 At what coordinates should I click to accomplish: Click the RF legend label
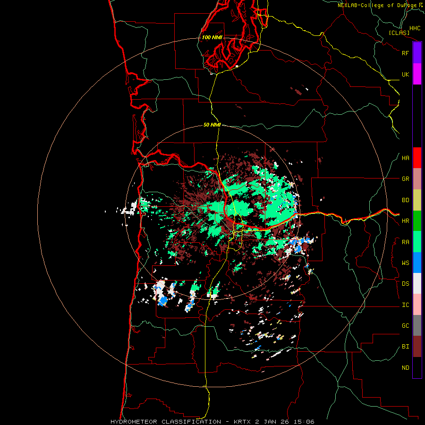(x=405, y=53)
